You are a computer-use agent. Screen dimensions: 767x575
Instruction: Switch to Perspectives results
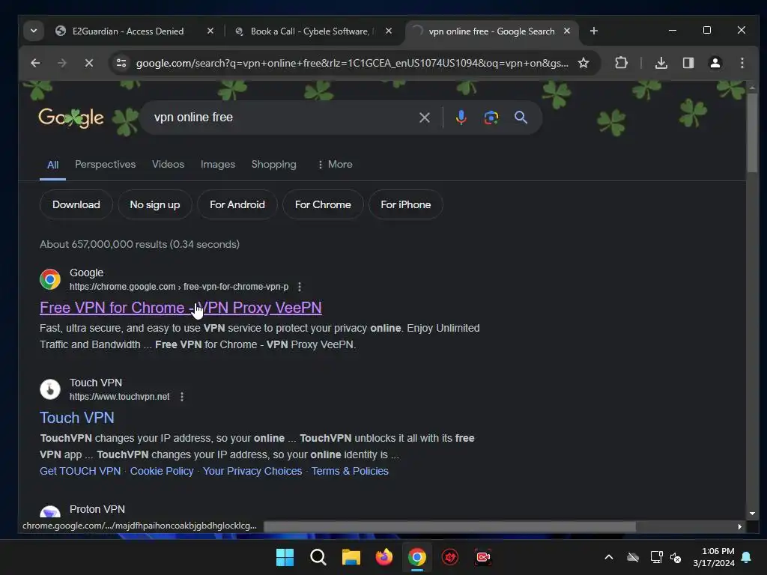[105, 164]
